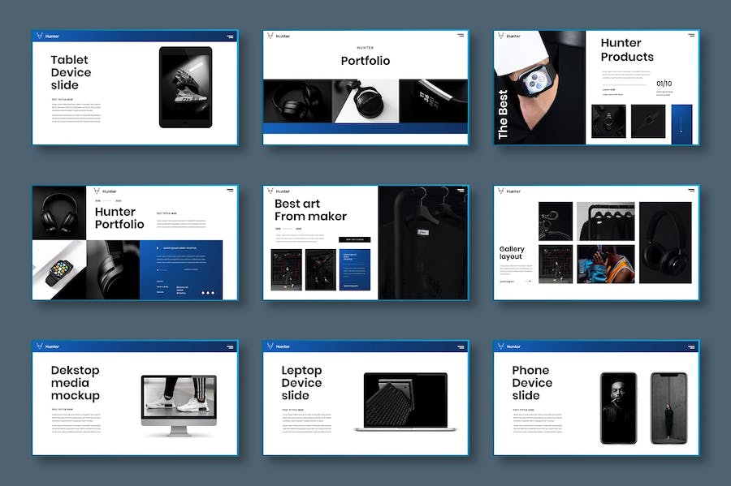Select the clothes rack photo in Gallery layout
This screenshot has width=731, height=486.
606,221
